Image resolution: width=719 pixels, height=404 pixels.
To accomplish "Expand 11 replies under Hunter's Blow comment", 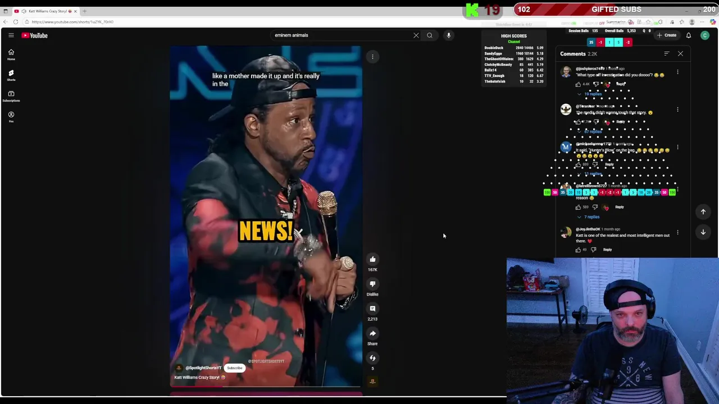I will click(589, 174).
